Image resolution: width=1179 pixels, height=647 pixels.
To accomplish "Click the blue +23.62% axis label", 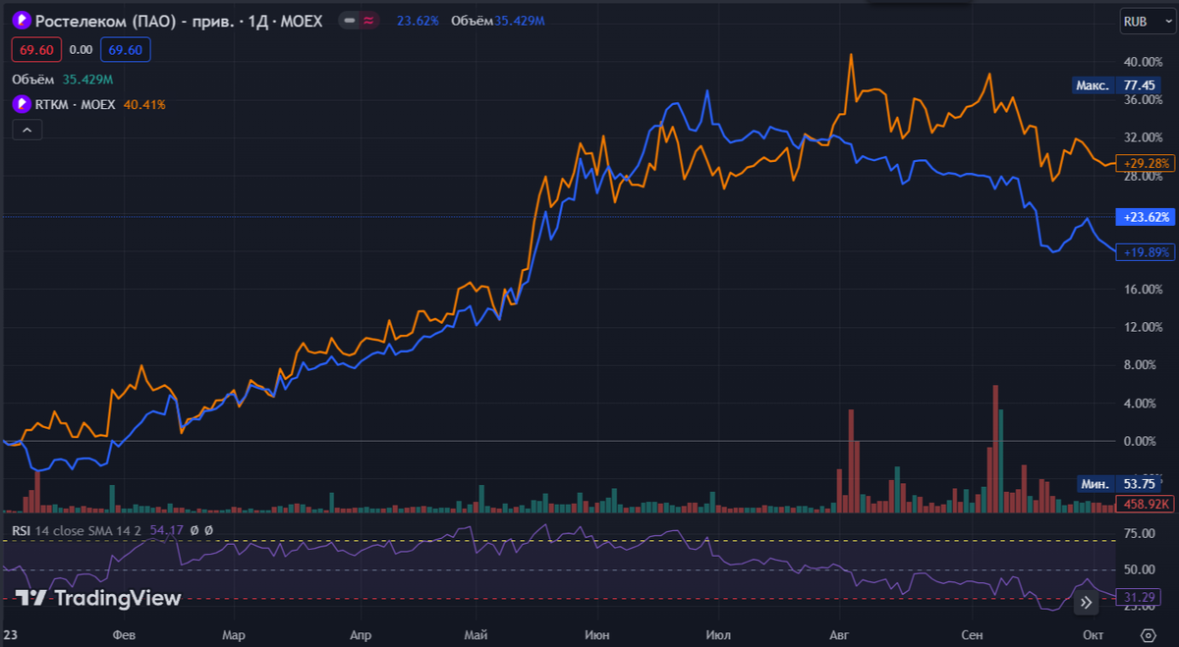I will pos(1146,217).
